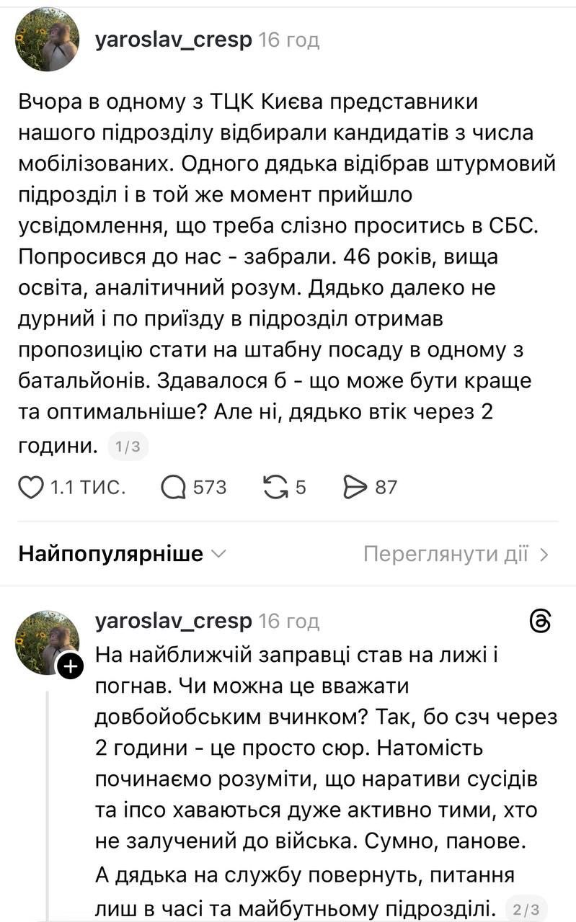Screen dimensions: 576x922
Task: Like the post with the heart icon
Action: pos(31,488)
